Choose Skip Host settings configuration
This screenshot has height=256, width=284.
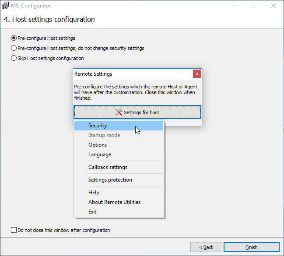click(14, 58)
